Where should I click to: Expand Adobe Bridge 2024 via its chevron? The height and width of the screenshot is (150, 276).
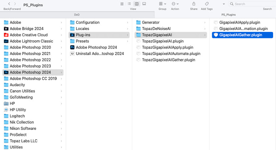[61, 29]
